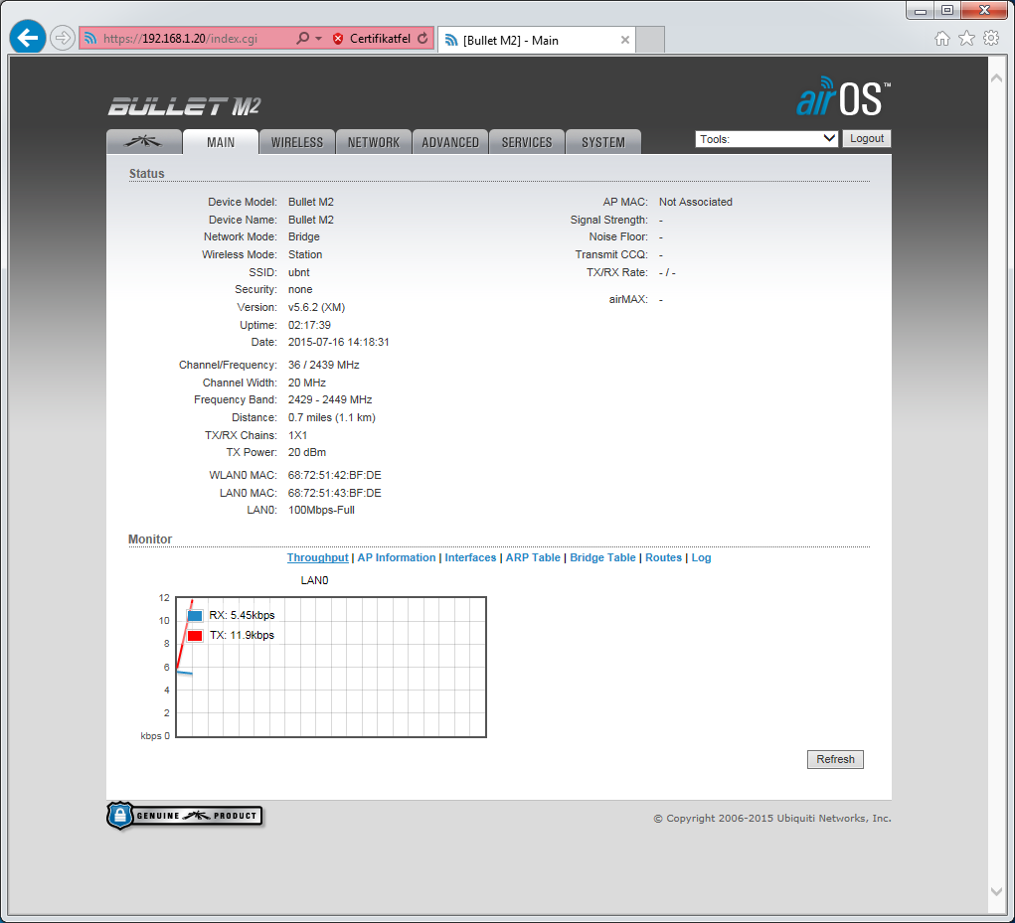Image resolution: width=1015 pixels, height=923 pixels.
Task: Click the TX: 11.9kbps legend text
Action: pos(243,635)
